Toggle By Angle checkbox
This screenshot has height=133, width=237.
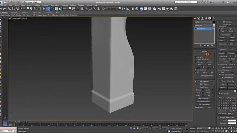196,62
